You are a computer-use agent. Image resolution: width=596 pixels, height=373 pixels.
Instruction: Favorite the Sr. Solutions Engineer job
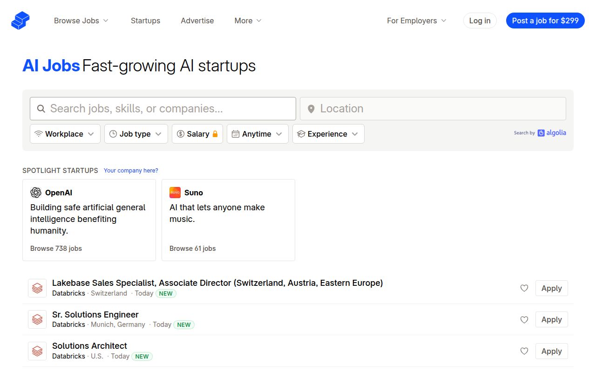click(x=524, y=319)
